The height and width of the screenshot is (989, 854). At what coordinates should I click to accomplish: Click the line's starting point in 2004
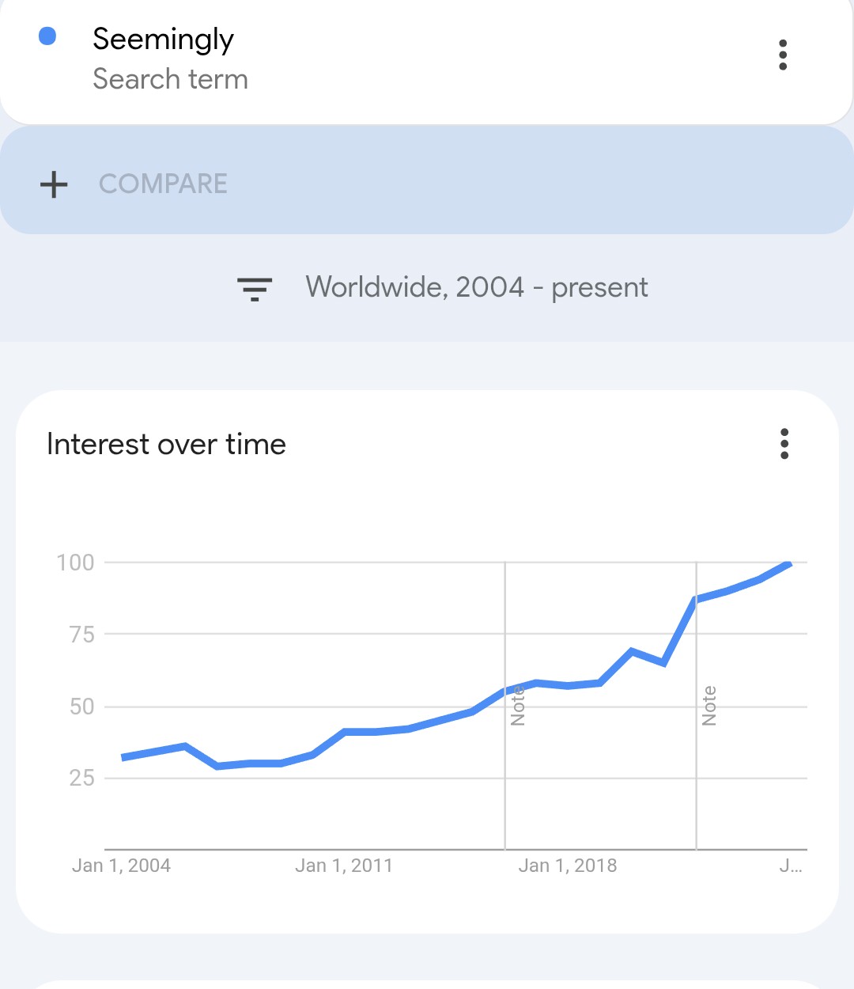pos(123,757)
